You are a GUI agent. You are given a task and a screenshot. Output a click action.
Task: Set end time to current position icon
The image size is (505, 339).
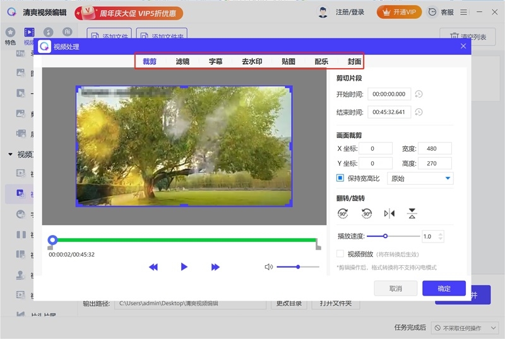point(419,112)
